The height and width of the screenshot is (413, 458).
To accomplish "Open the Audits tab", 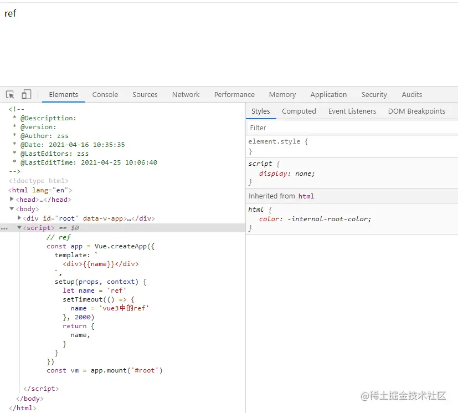I will [x=411, y=95].
